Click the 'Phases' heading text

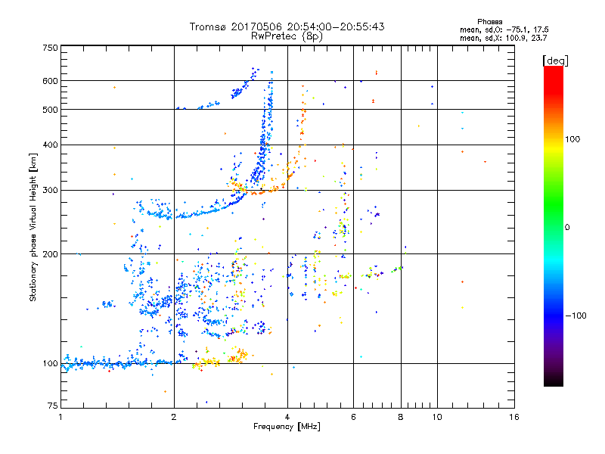click(489, 22)
